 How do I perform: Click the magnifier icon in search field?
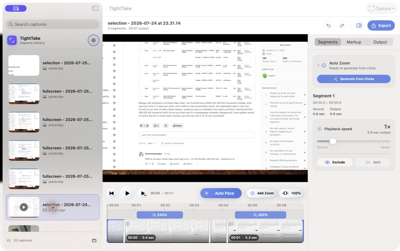click(x=11, y=24)
